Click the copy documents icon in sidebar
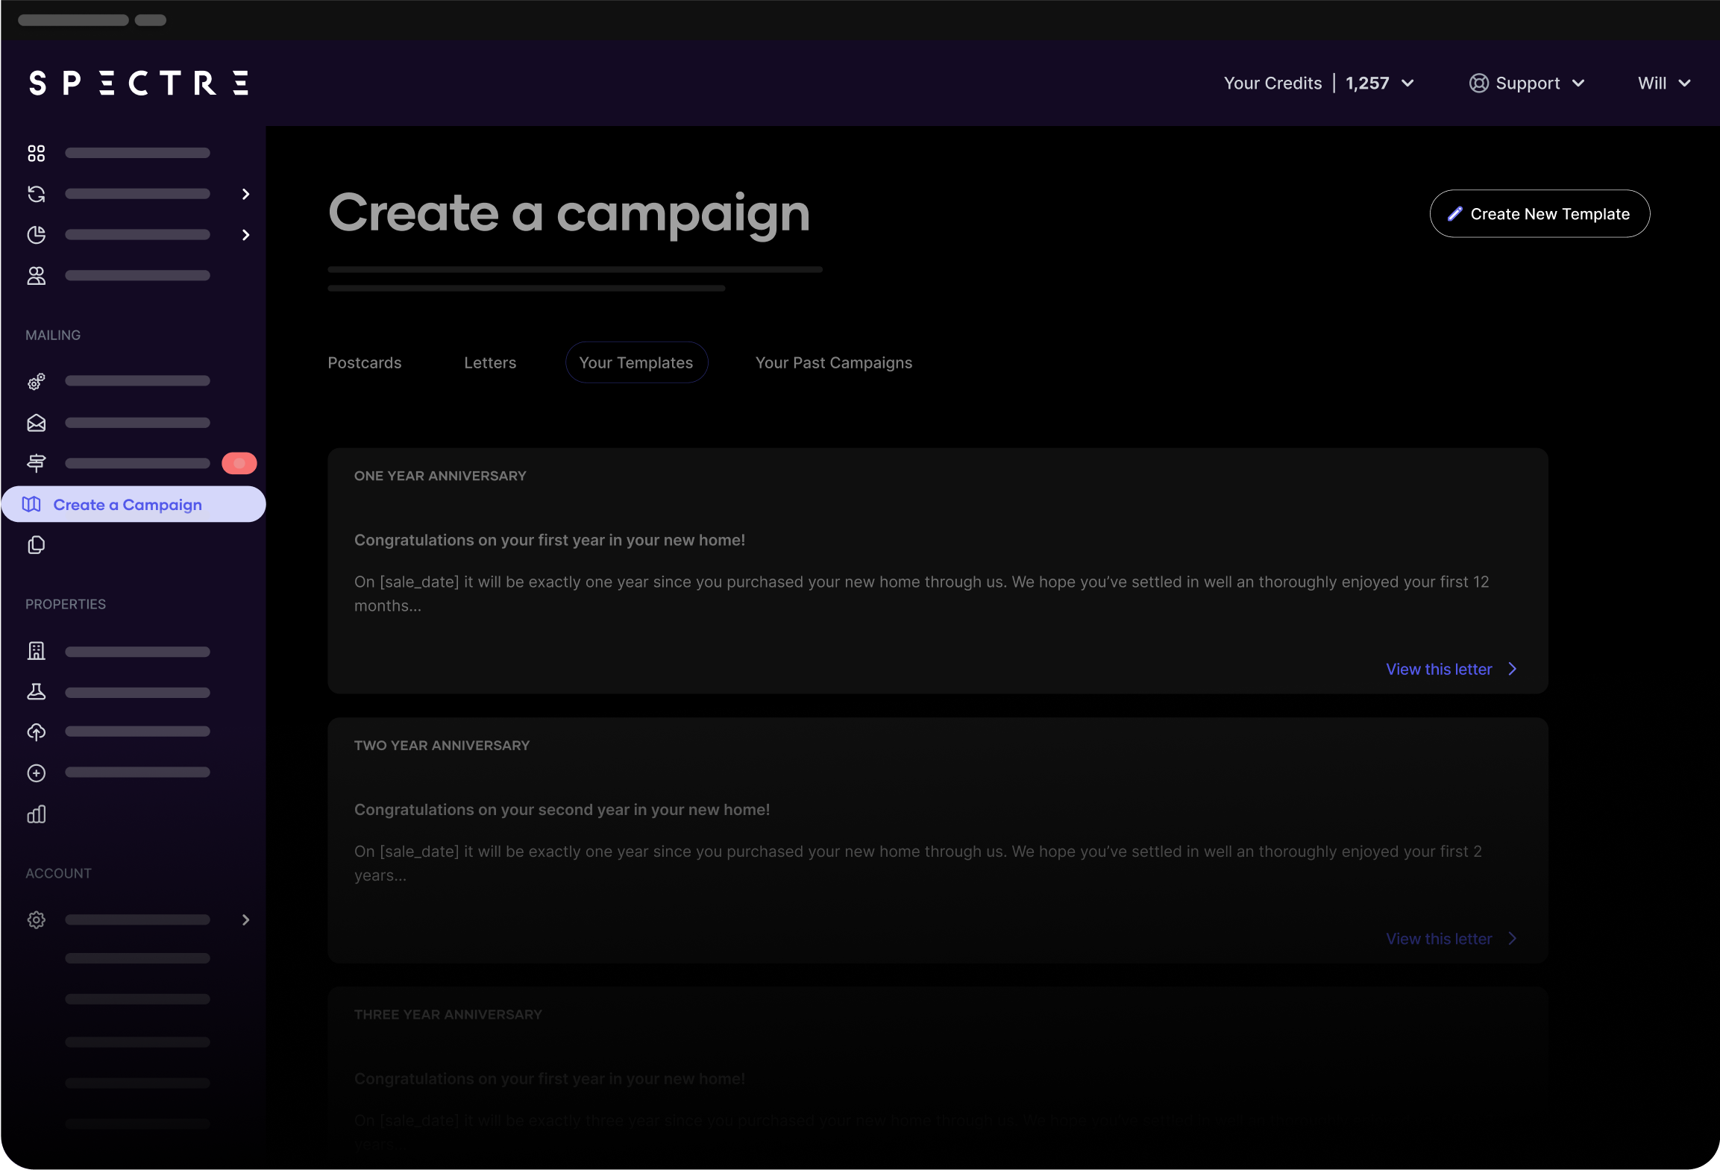This screenshot has height=1170, width=1720. tap(36, 545)
